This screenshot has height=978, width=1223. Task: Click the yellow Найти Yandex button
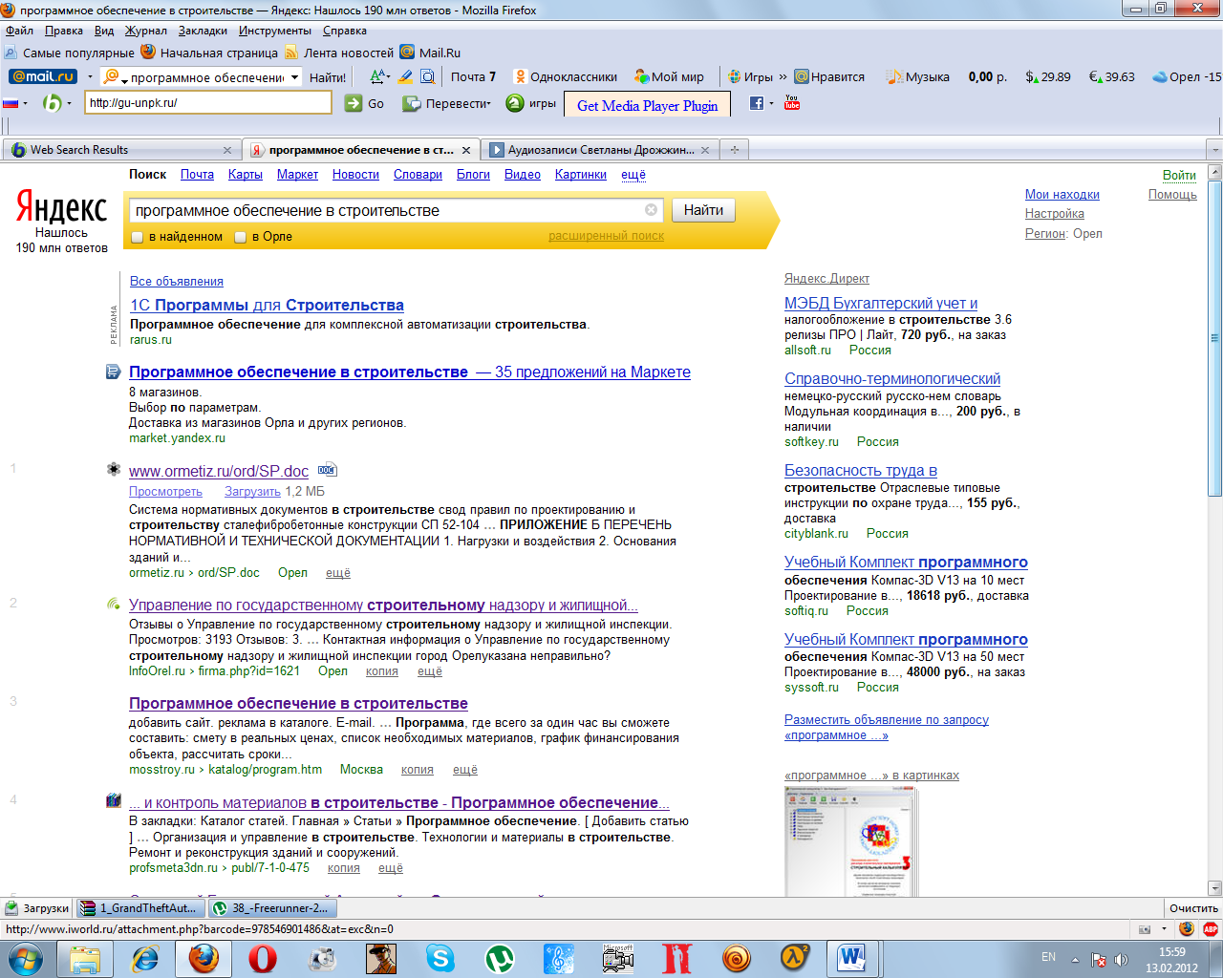703,210
